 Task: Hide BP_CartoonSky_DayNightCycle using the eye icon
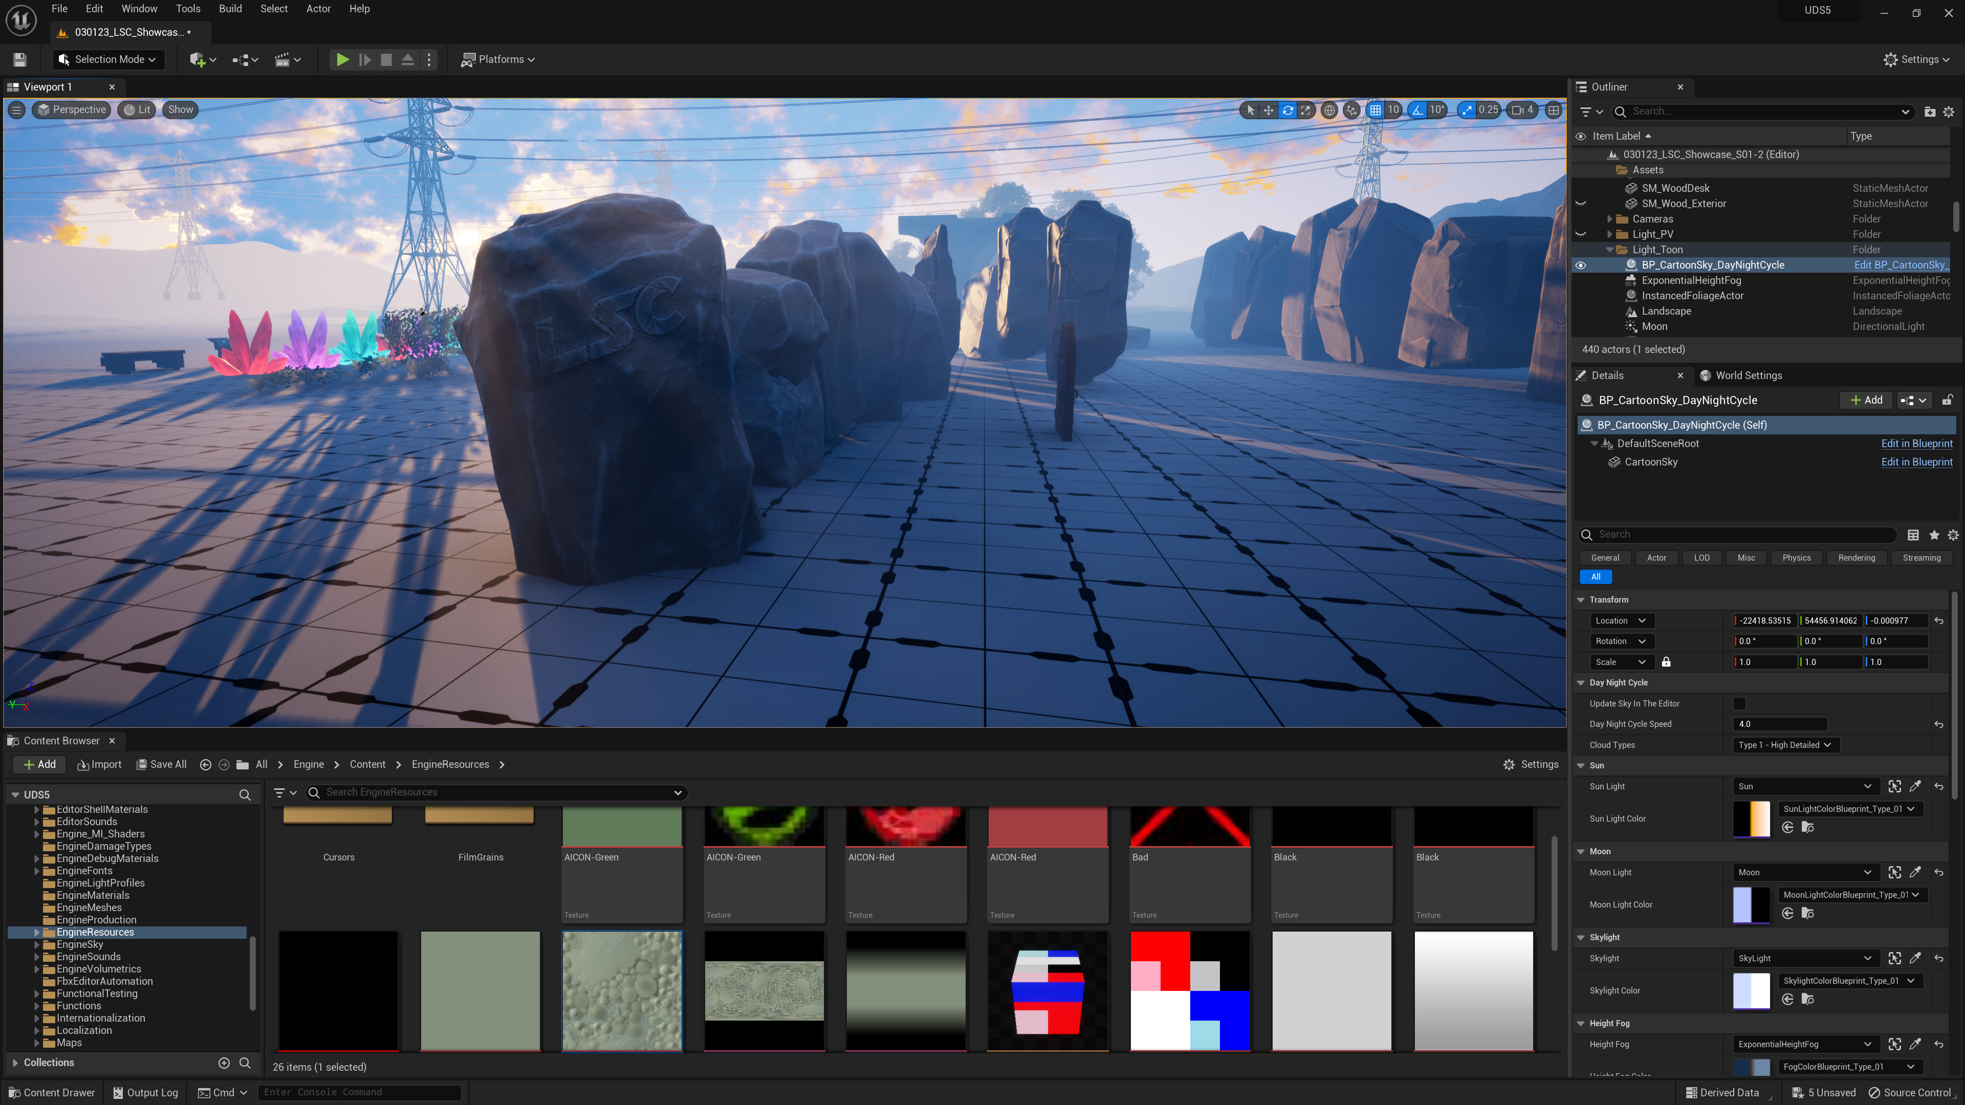pyautogui.click(x=1581, y=266)
